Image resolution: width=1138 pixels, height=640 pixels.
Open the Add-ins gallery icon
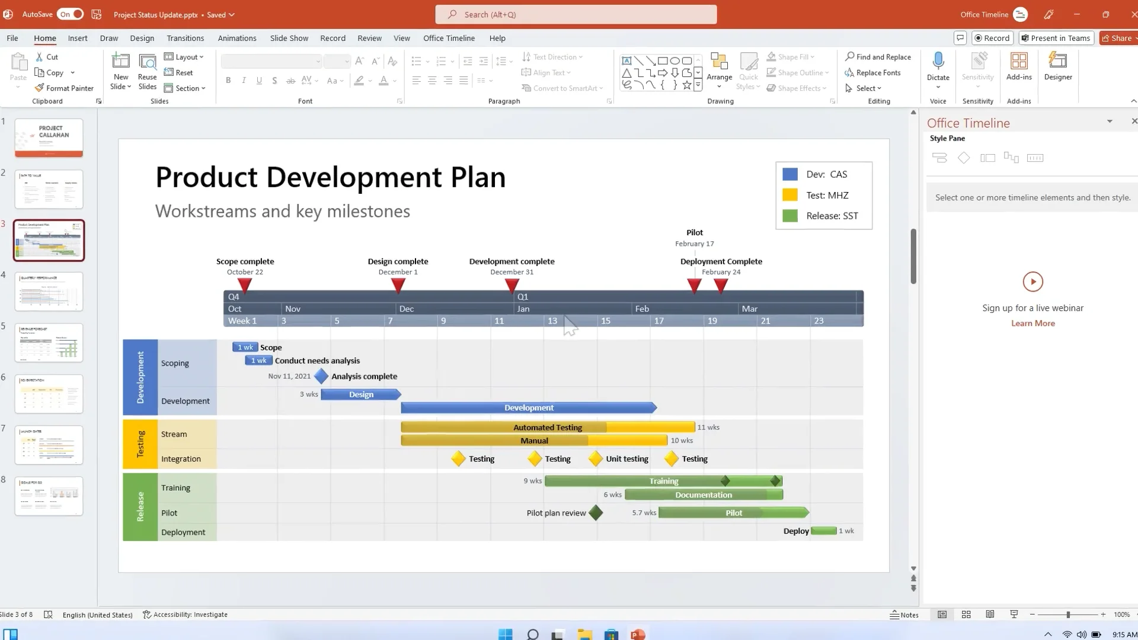(1019, 61)
